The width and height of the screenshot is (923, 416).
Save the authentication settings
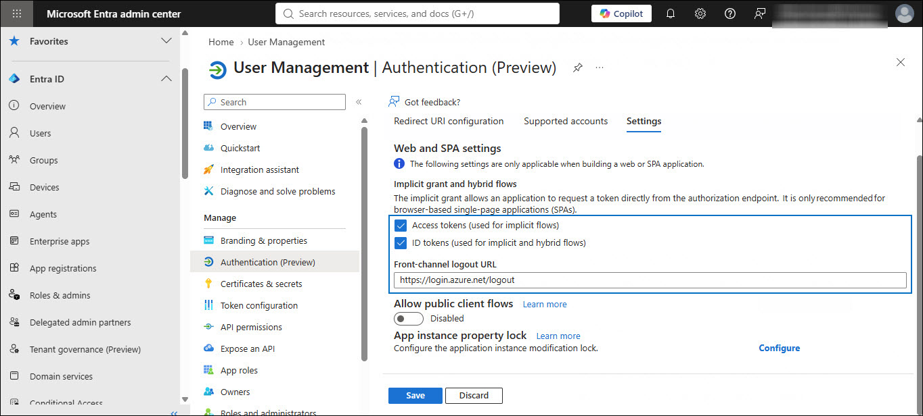click(415, 396)
